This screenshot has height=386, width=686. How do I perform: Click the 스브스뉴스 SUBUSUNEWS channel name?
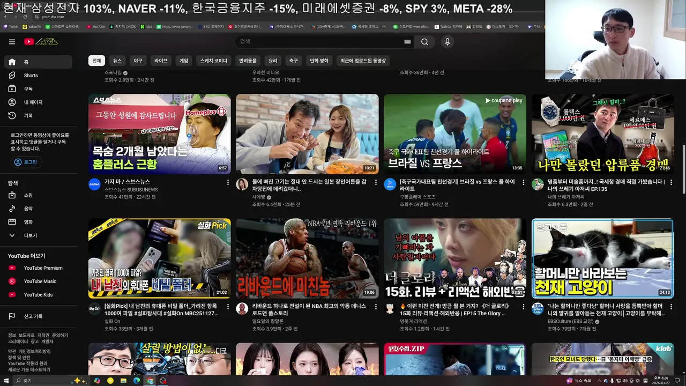pos(131,190)
